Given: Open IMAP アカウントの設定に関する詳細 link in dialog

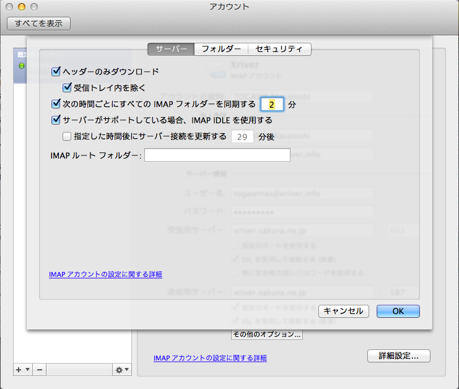Looking at the screenshot, I should point(105,274).
